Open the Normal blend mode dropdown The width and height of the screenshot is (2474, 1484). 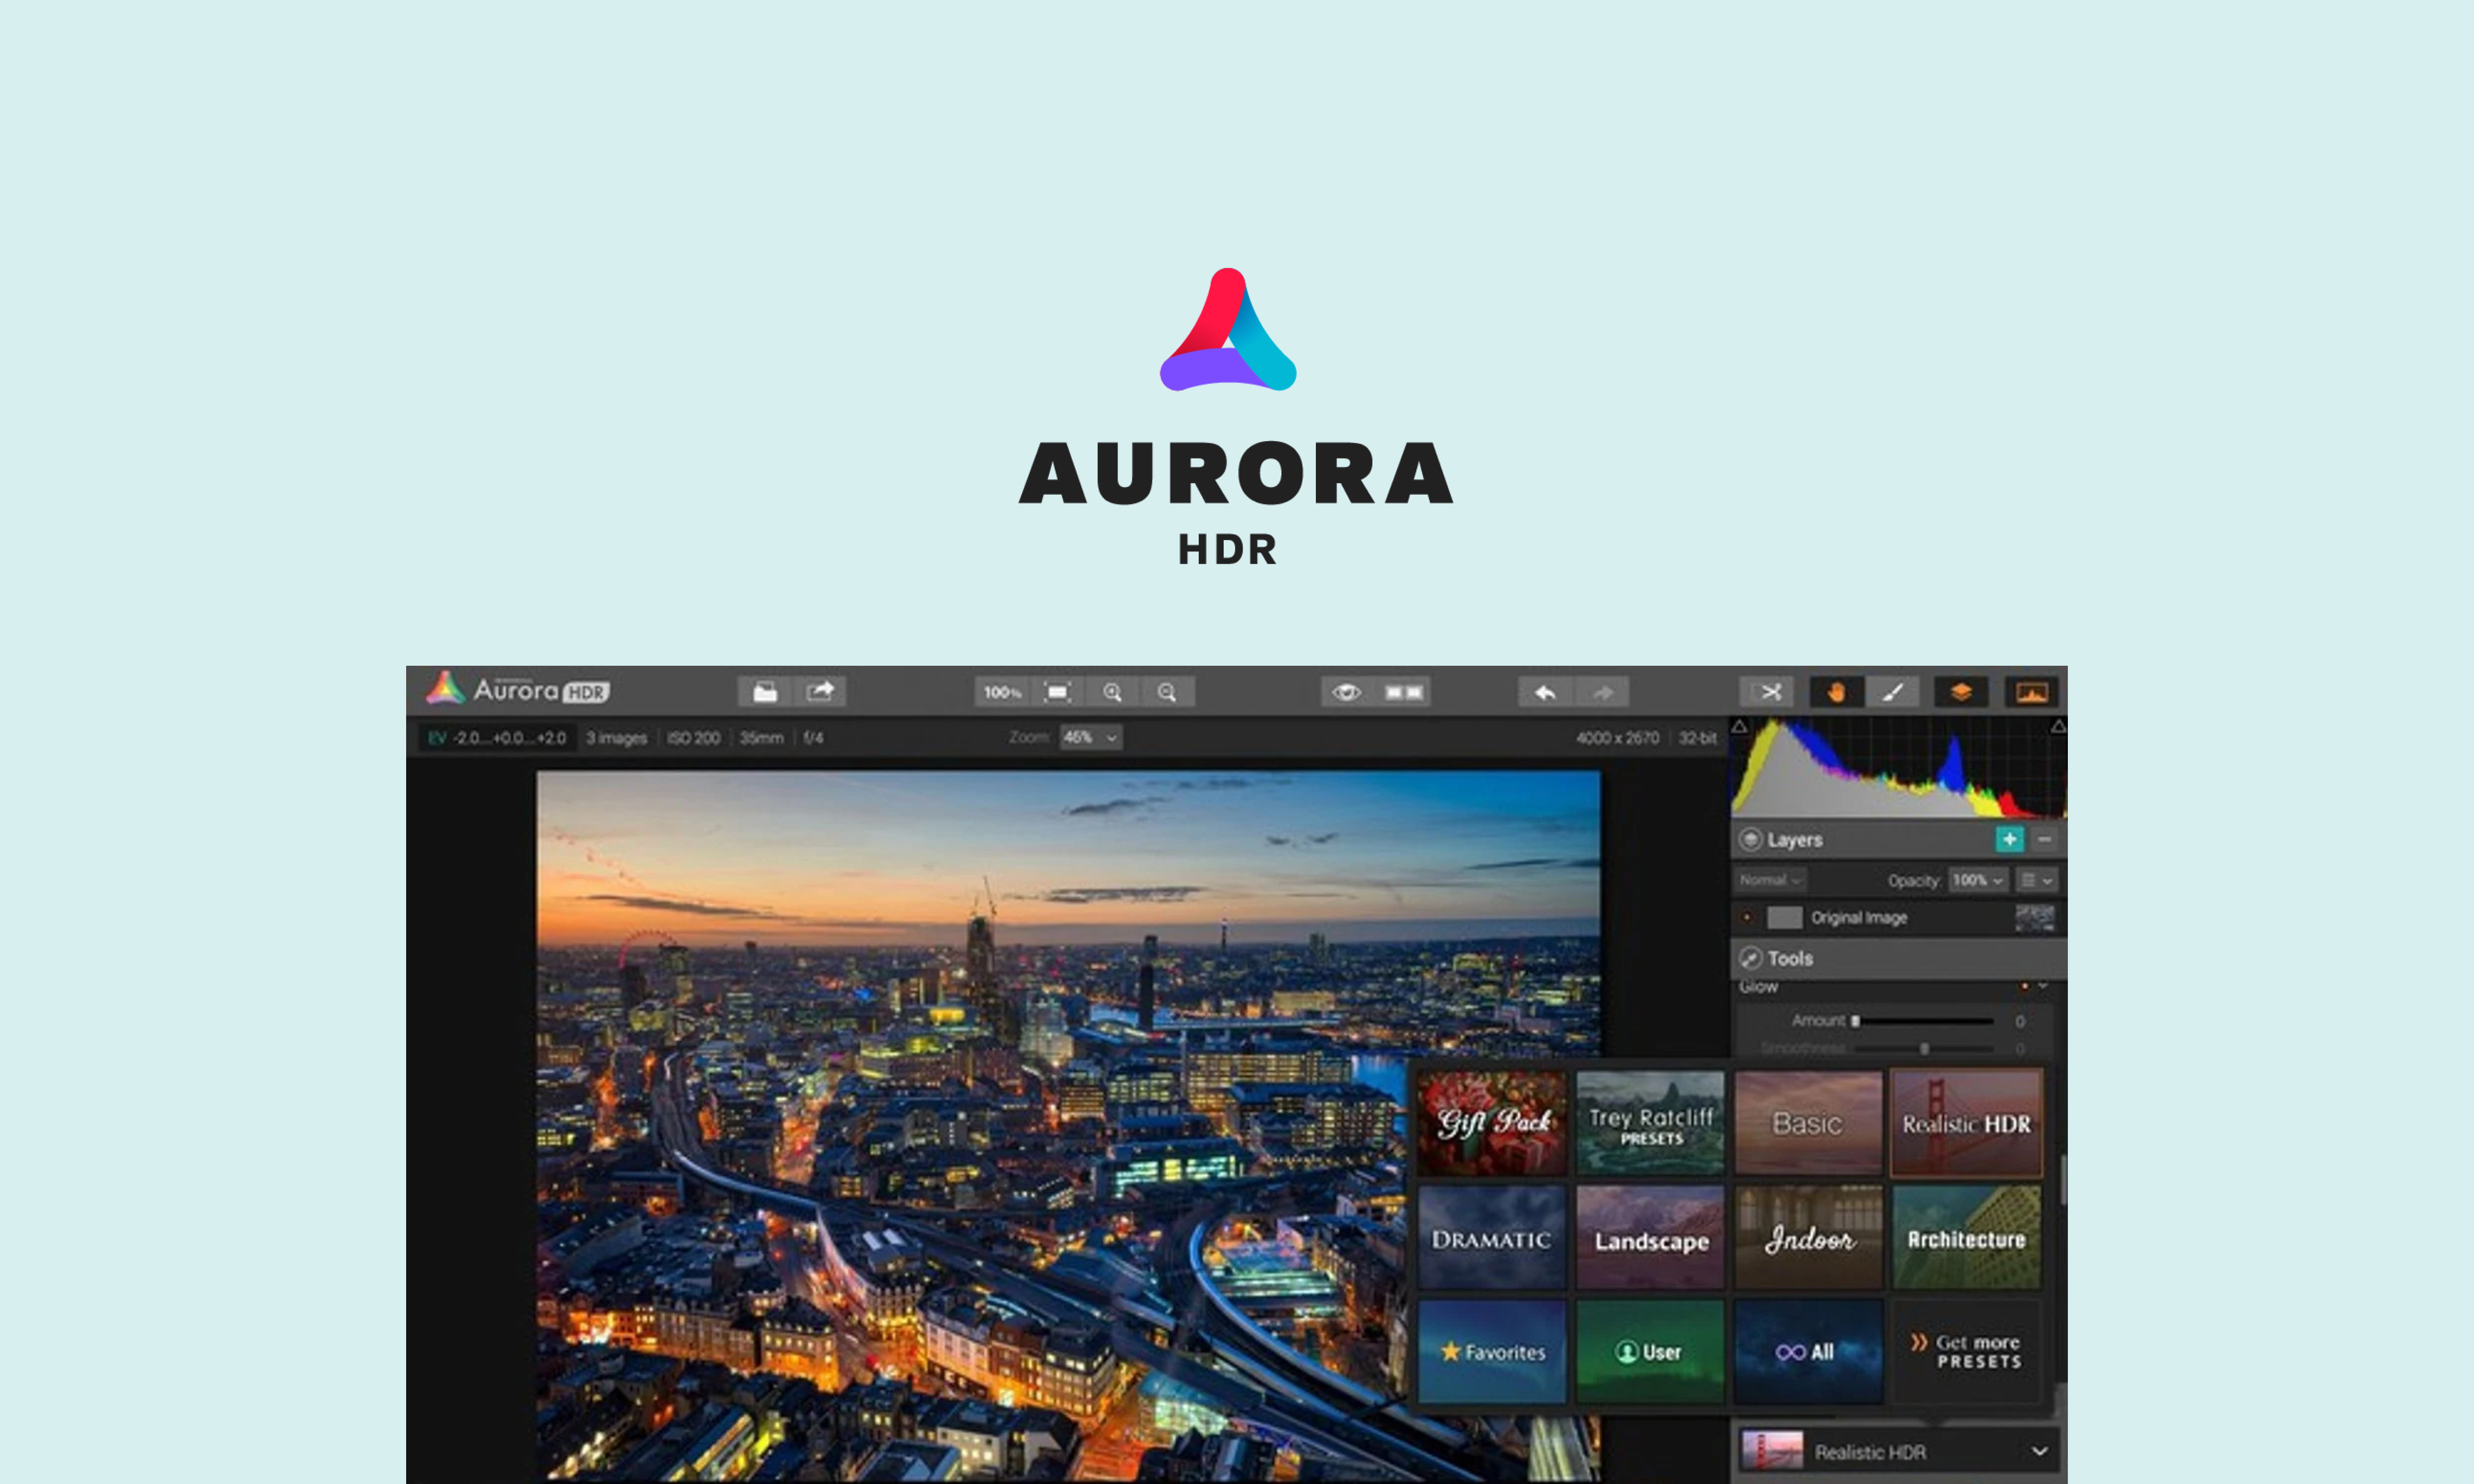tap(1769, 880)
